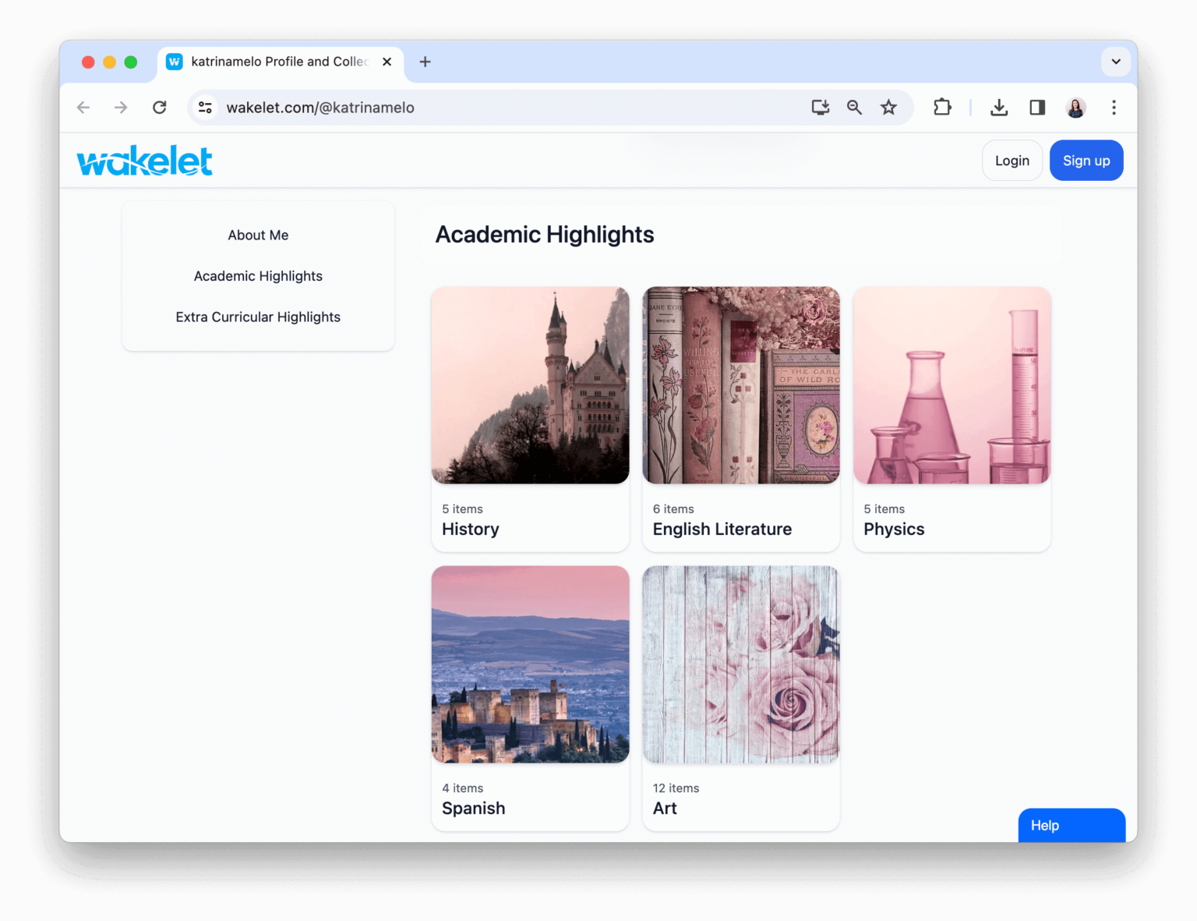View site information icon beside URL

click(x=205, y=108)
